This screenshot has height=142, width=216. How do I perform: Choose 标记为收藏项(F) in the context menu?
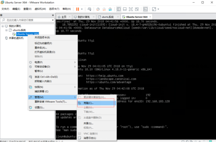pyautogui.click(x=53, y=43)
